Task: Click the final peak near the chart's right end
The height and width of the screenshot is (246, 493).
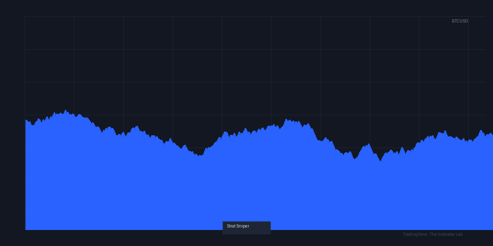Action: 481,130
